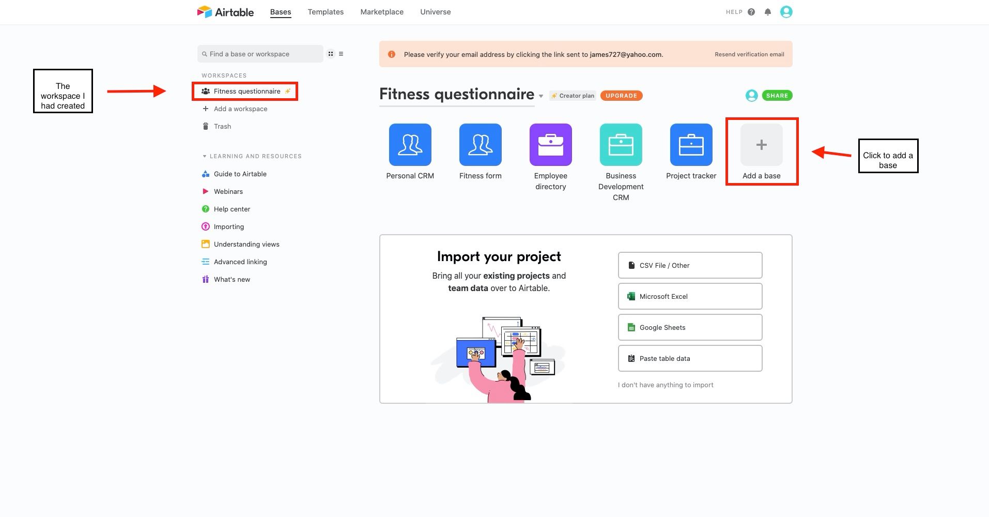Click I don't have anything to import
The width and height of the screenshot is (989, 517).
tap(666, 385)
